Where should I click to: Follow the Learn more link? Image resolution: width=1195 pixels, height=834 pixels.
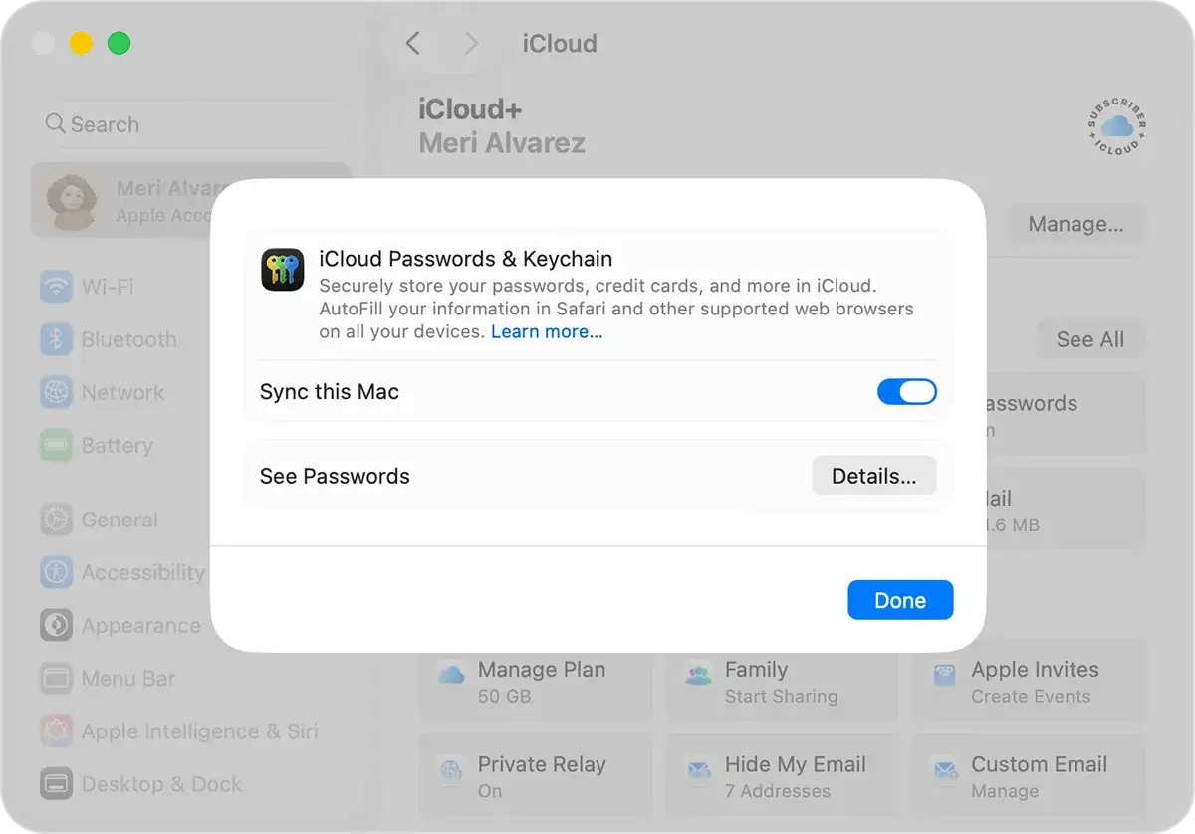pos(547,332)
